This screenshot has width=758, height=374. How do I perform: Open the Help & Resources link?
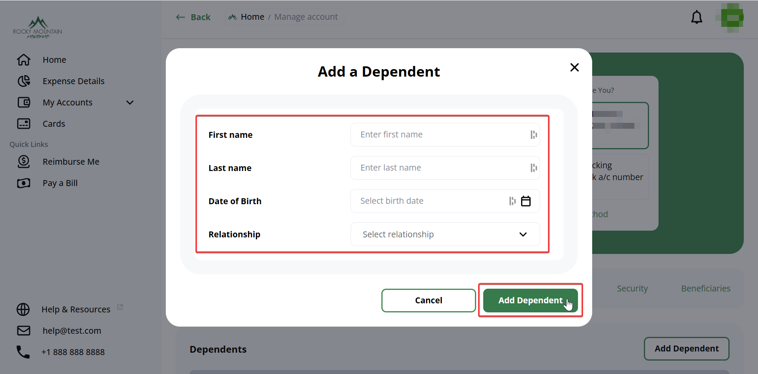pos(76,310)
